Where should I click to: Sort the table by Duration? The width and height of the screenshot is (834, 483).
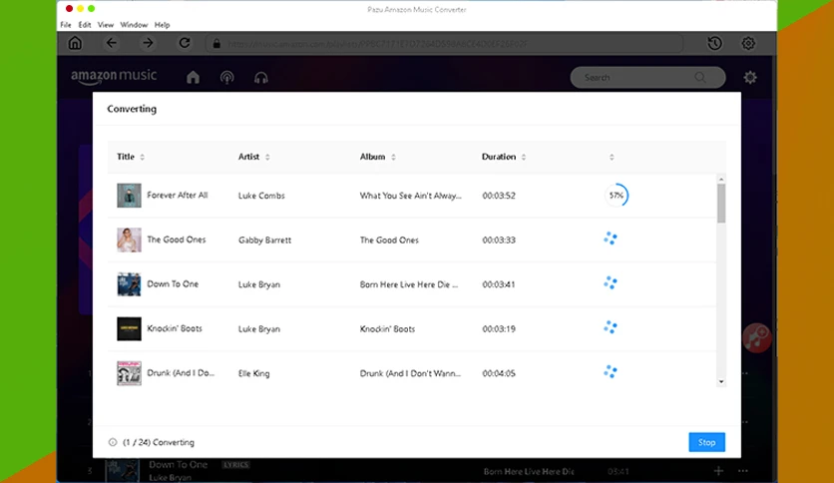pyautogui.click(x=524, y=157)
